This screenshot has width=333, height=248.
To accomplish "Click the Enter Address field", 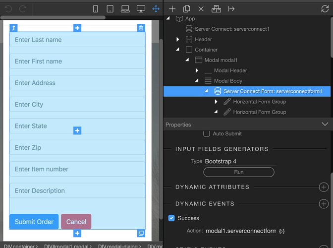I will pos(77,83).
